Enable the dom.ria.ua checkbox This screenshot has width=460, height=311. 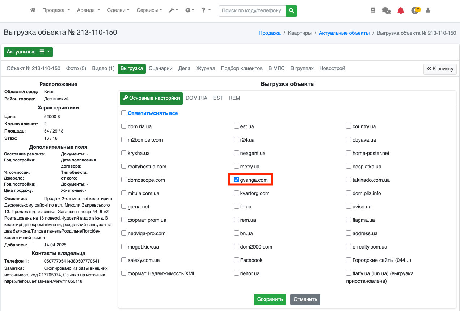(x=124, y=126)
